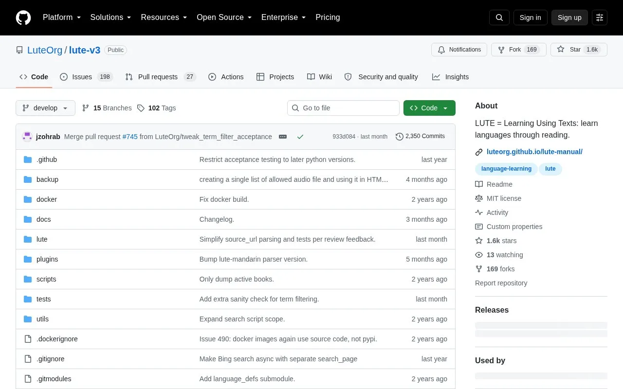623x389 pixels.
Task: Switch to the Pull requests tab
Action: (161, 77)
